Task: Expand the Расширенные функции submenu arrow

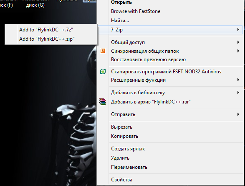Action: tap(238, 80)
